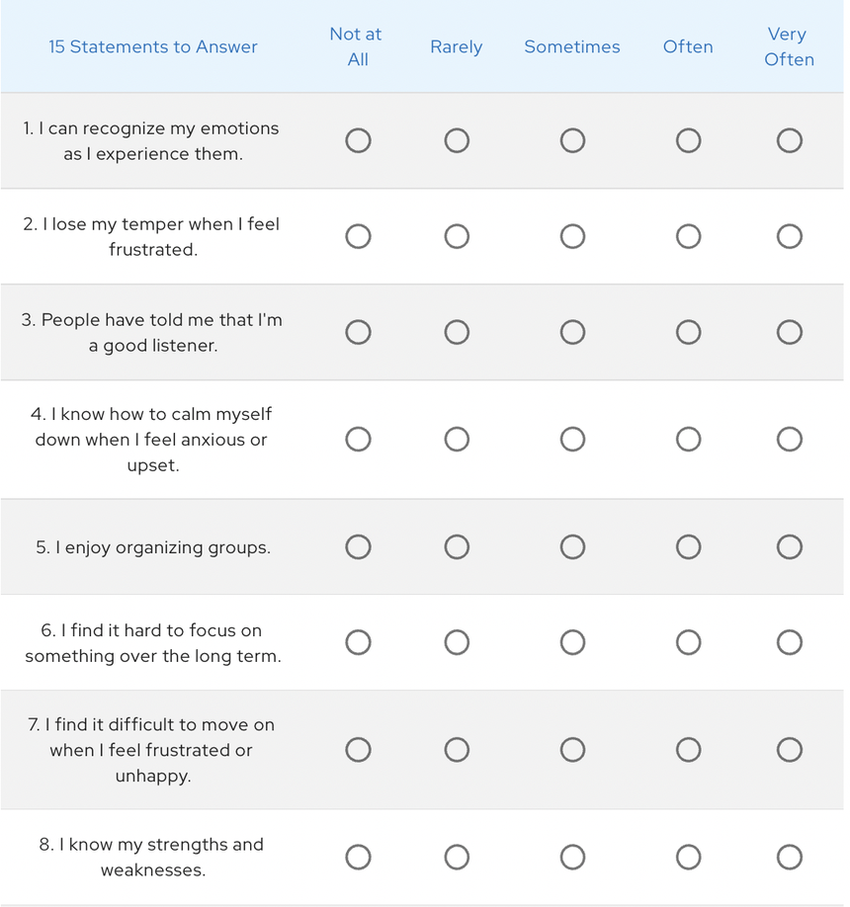
Task: Choose 'Very Often' for recognizing my emotions
Action: click(789, 141)
